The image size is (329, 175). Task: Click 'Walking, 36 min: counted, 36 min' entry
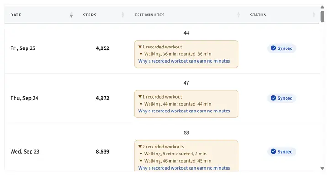pos(178,54)
